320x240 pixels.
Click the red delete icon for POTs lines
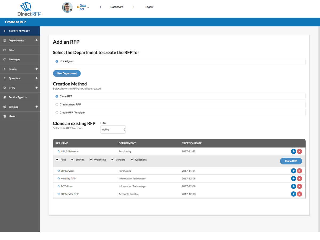299,186
